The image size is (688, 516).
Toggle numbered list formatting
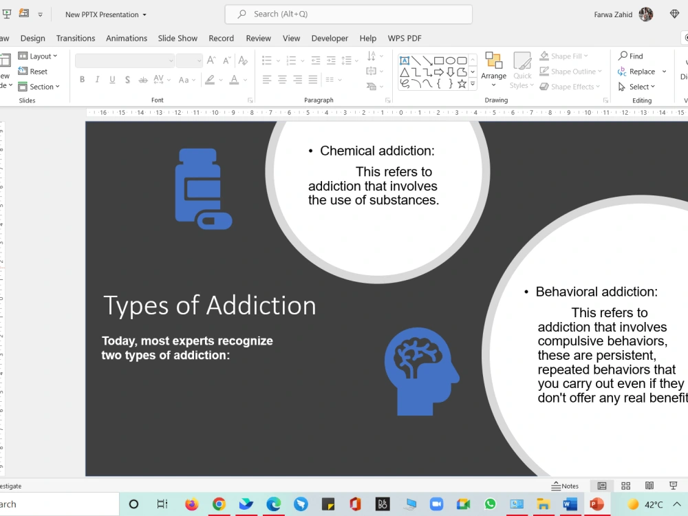(290, 61)
